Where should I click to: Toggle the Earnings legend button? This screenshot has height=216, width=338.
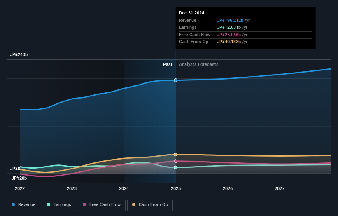coord(59,205)
